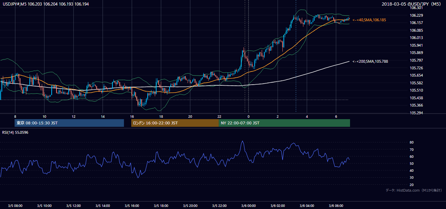Click price axis value 105.582

[x=416, y=83]
